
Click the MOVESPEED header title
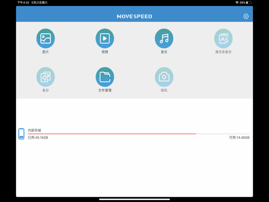(x=134, y=17)
